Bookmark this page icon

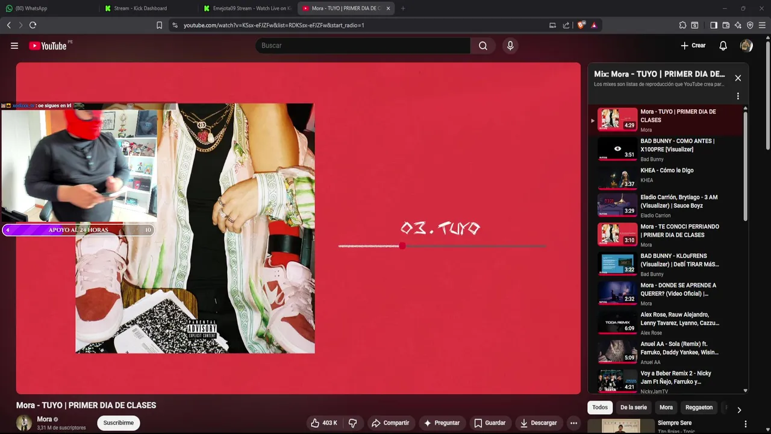tap(159, 25)
